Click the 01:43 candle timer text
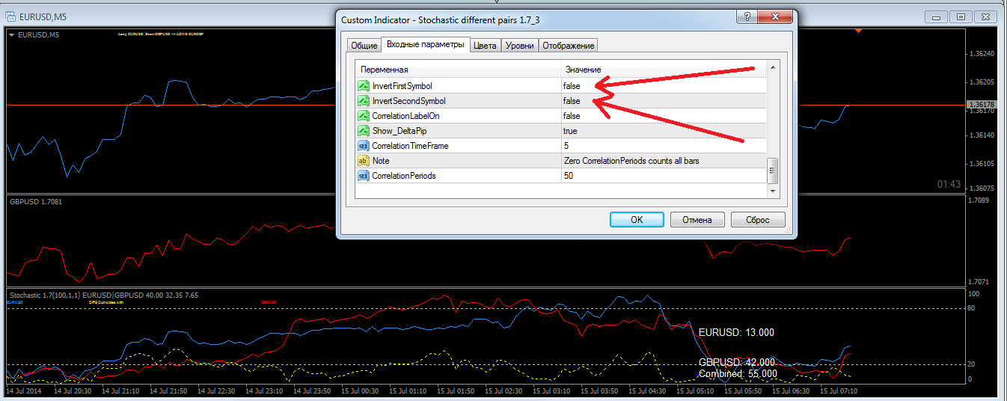Image resolution: width=1007 pixels, height=401 pixels. [x=949, y=184]
